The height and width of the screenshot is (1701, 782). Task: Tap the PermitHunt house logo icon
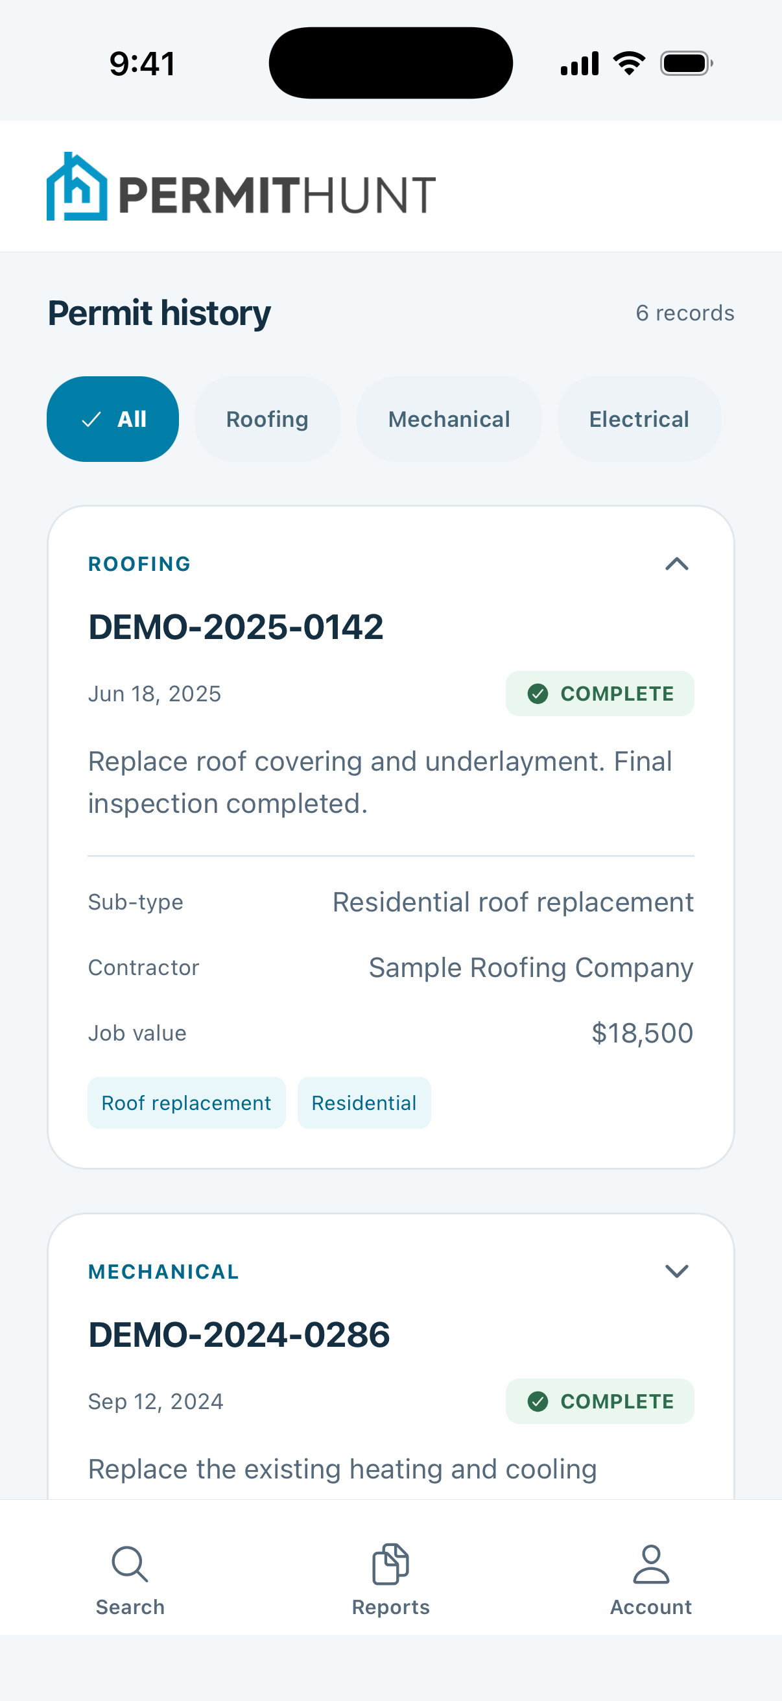pyautogui.click(x=77, y=187)
